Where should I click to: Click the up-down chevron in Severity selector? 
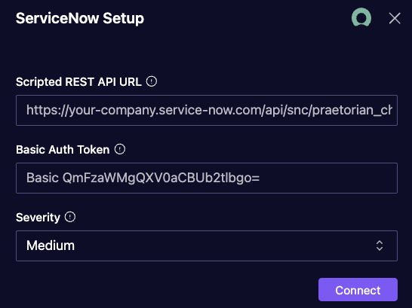click(x=380, y=245)
